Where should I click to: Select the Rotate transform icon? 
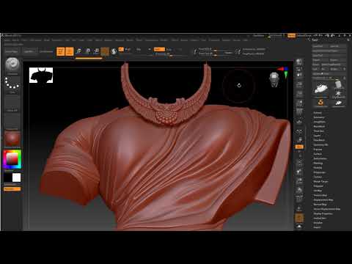(x=97, y=51)
